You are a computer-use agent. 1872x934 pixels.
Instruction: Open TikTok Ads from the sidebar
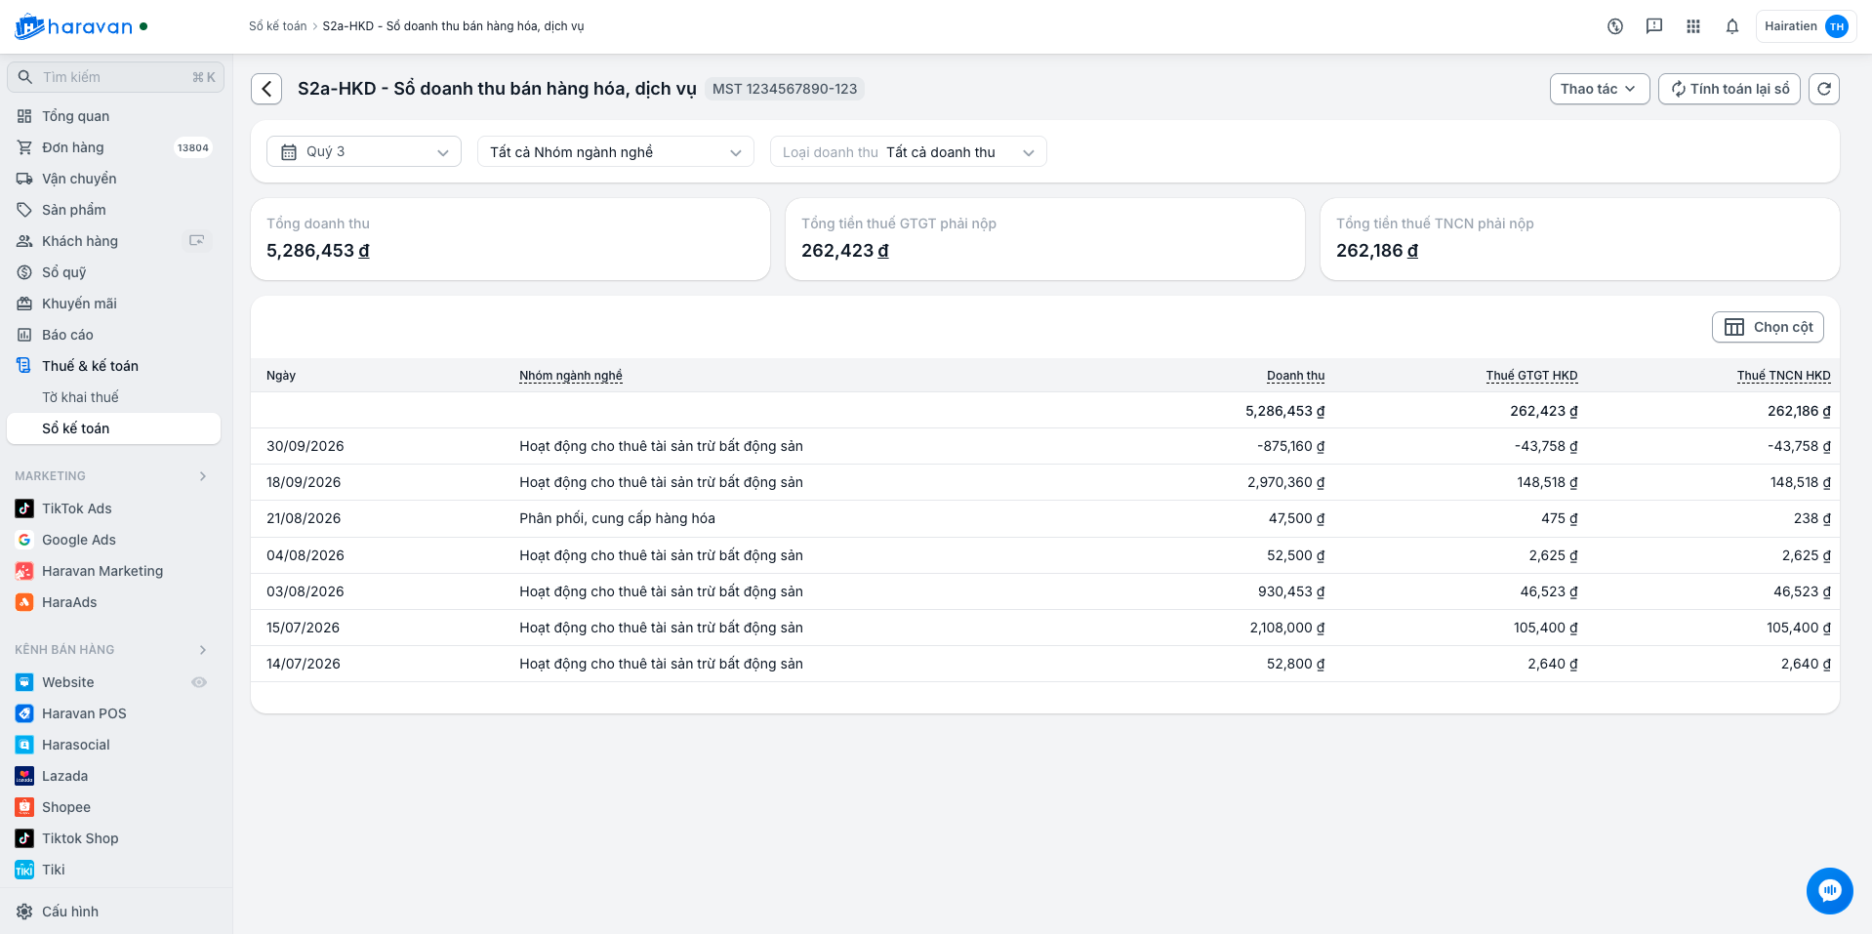coord(77,508)
